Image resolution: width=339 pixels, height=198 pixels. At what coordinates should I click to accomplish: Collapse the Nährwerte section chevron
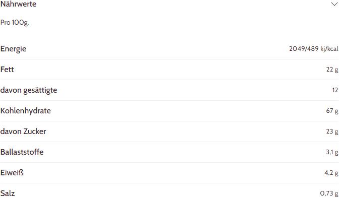pos(334,4)
